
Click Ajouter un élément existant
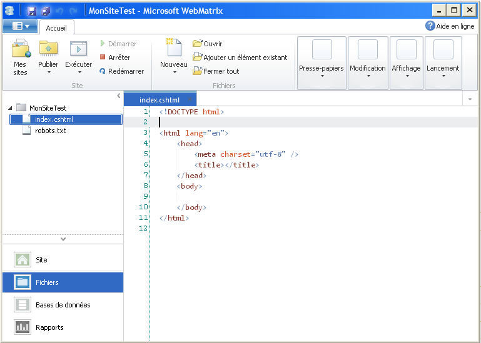[240, 57]
